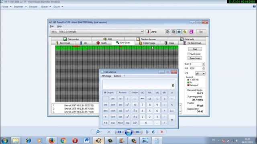Click the End value stepper arrows
The height and width of the screenshot is (144, 257).
pyautogui.click(x=204, y=68)
